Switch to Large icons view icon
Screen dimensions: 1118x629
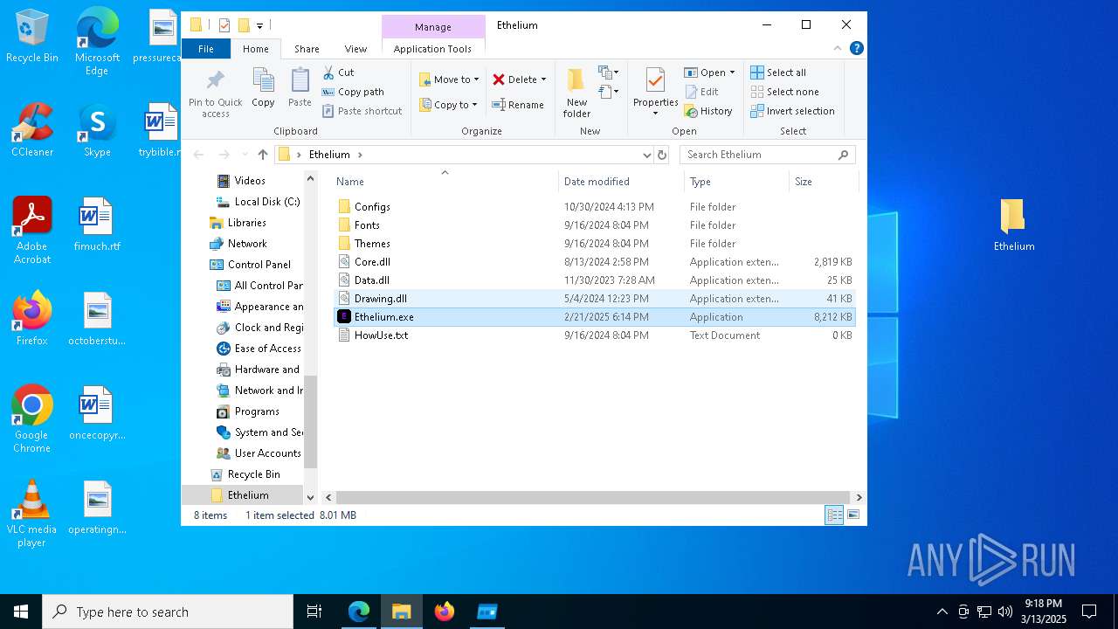tap(853, 515)
